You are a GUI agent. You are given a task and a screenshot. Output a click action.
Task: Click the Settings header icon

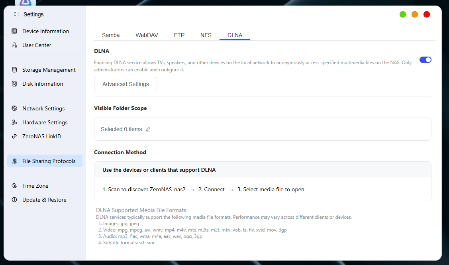coord(16,14)
